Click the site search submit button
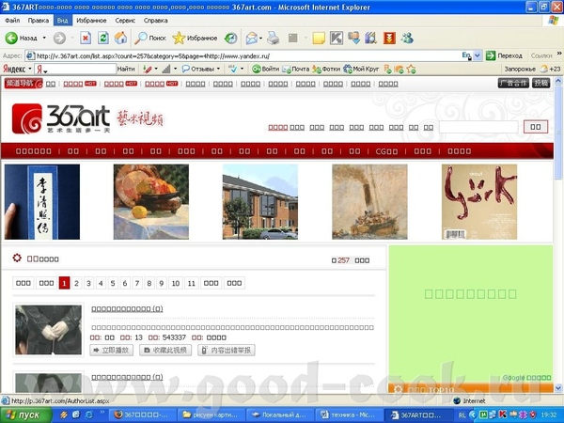The width and height of the screenshot is (564, 423). pos(536,127)
